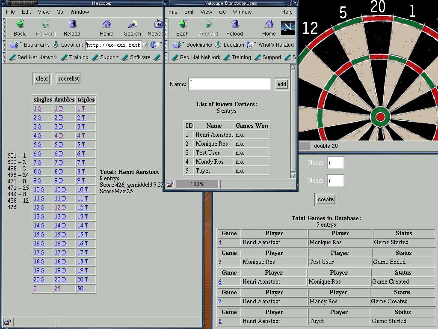Click the Netscape N logo icon
The height and width of the screenshot is (329, 438).
(x=288, y=27)
